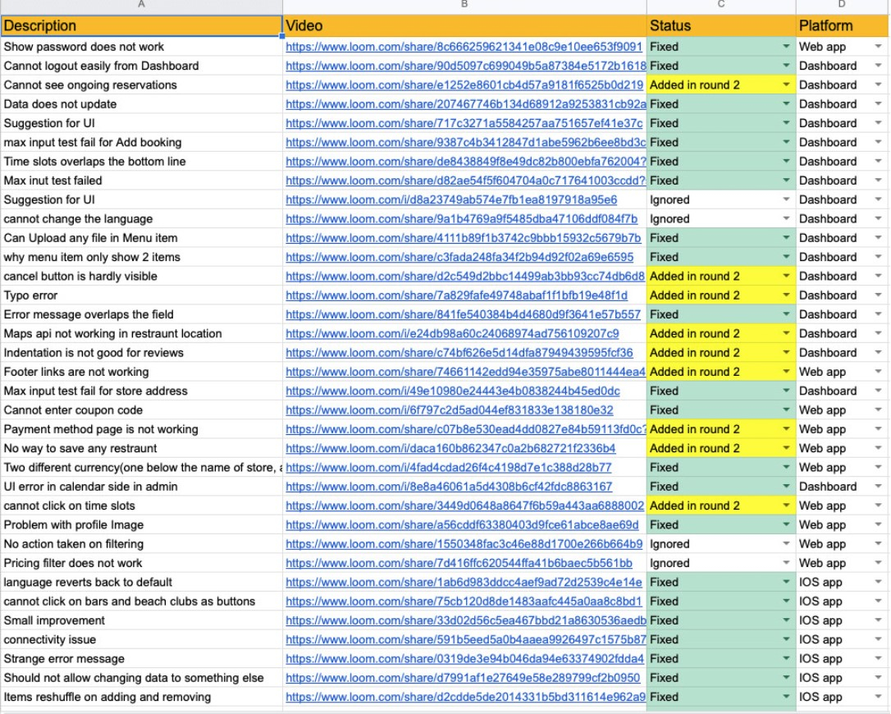Screen dimensions: 891x714
Task: Expand Status dropdown for "cannot click on time slots"
Action: tap(787, 506)
